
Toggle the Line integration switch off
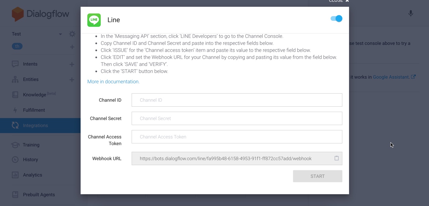[336, 19]
